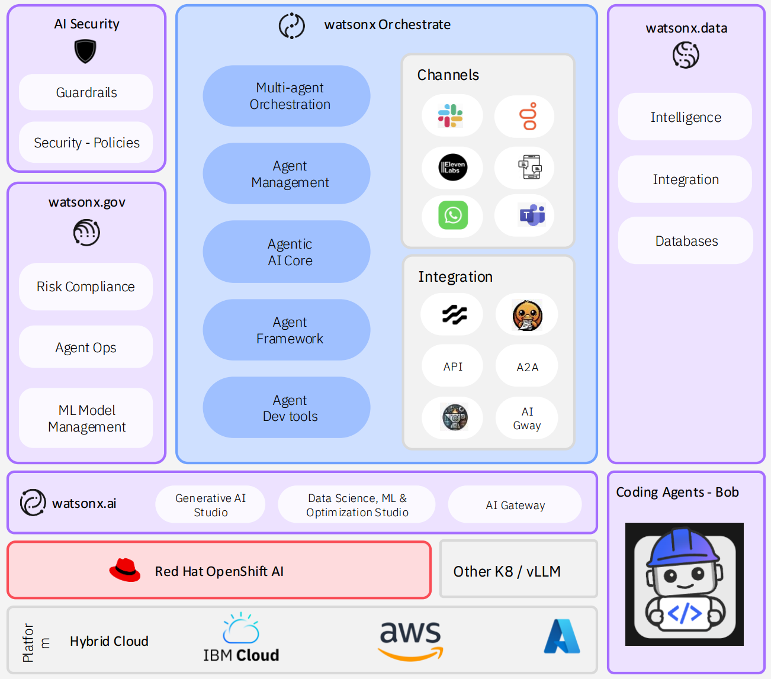Image resolution: width=771 pixels, height=679 pixels.
Task: Click the Hybrid Cloud label
Action: coord(109,641)
